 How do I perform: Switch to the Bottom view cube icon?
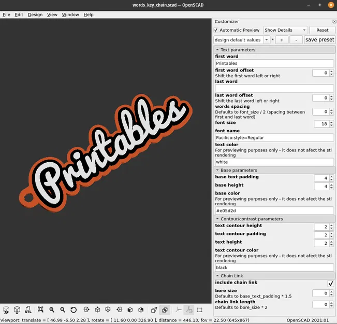[108, 310]
